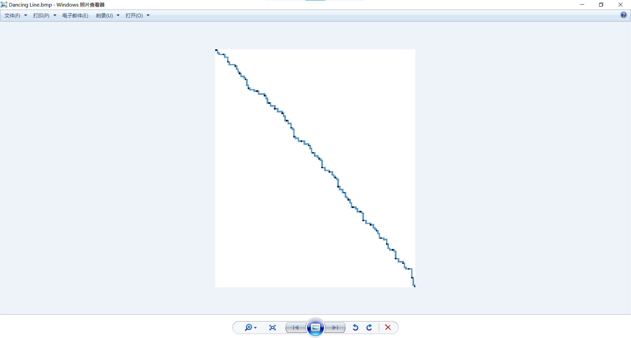This screenshot has height=338, width=631.
Task: Click the actual size / fit window icon
Action: [x=272, y=327]
